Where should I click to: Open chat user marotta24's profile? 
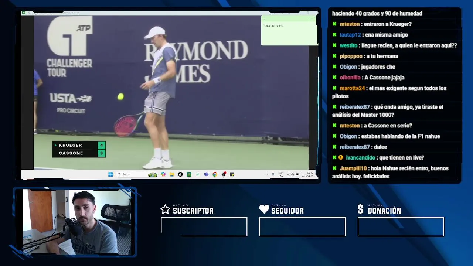(352, 88)
